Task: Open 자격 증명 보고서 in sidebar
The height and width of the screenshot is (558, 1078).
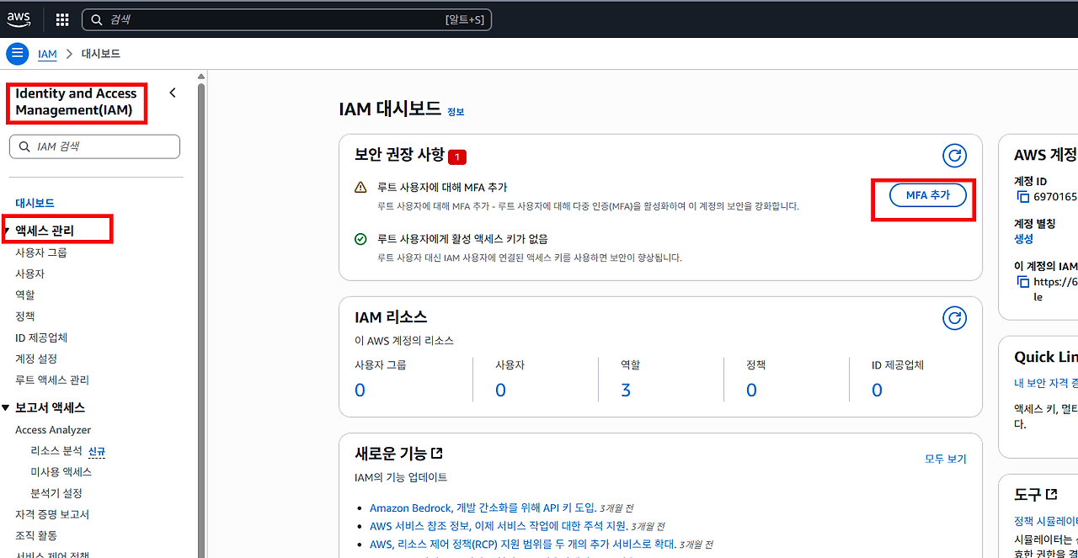Action: click(52, 514)
